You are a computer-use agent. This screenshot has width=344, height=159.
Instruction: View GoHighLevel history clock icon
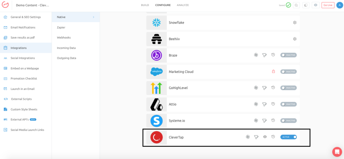click(x=273, y=88)
